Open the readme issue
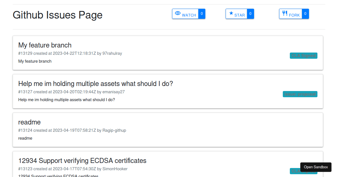Screen dimensions: 338x177 (30, 122)
